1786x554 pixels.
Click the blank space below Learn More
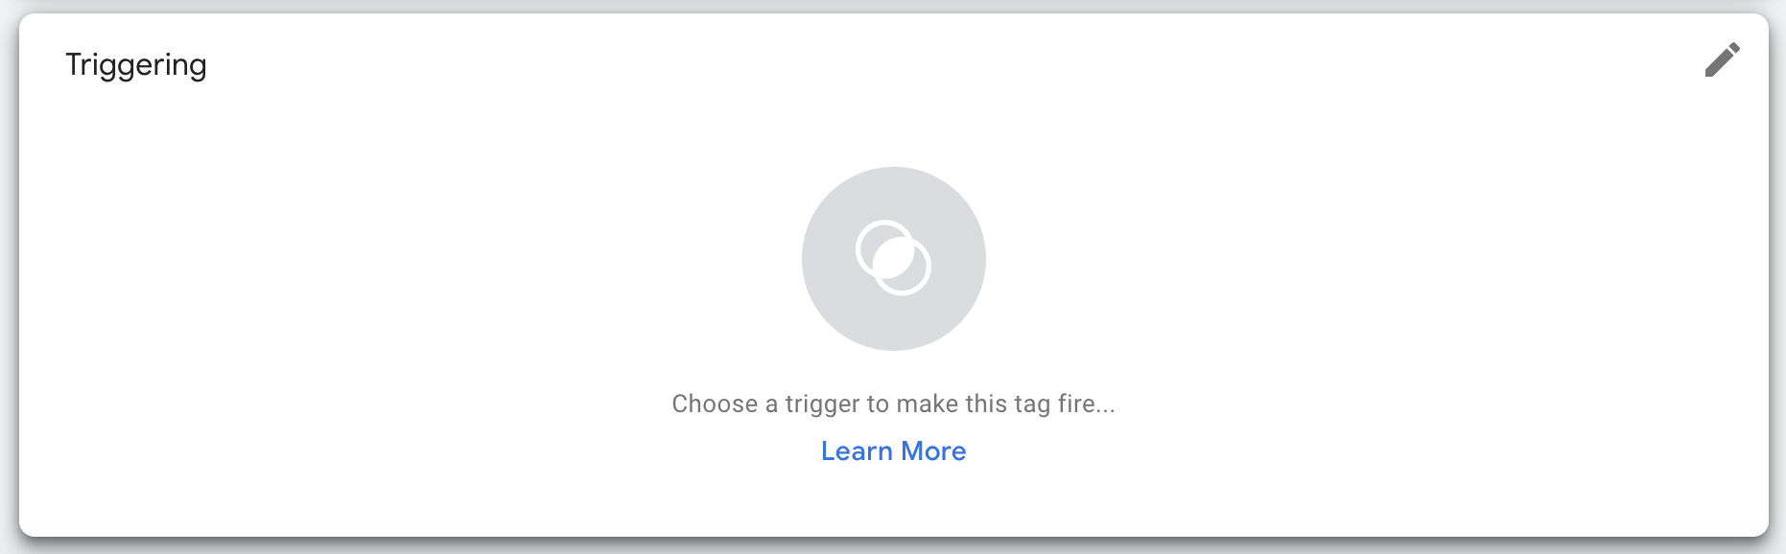pyautogui.click(x=893, y=503)
